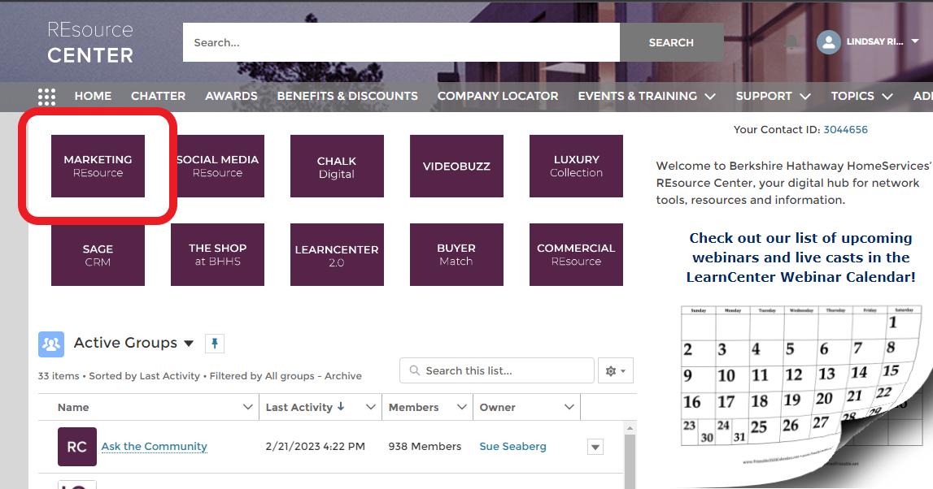Screen dimensions: 933x489
Task: Click the list scrollbar up arrow
Action: coord(630,428)
